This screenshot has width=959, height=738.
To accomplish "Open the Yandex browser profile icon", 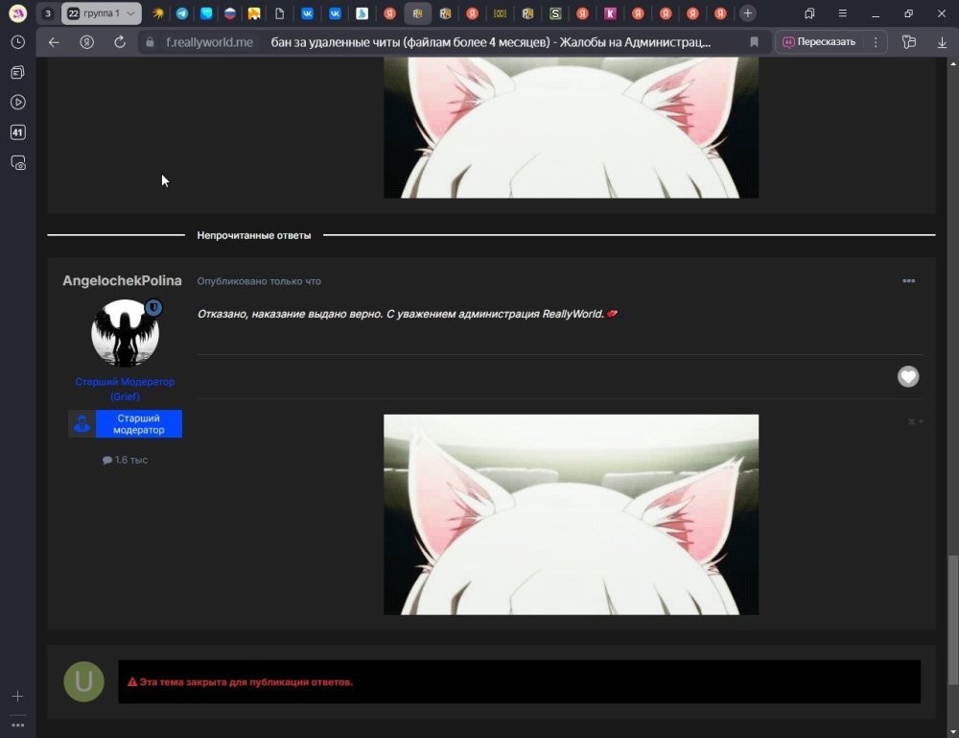I will [17, 12].
